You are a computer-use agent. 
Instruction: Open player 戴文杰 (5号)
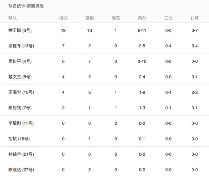coord(20,77)
